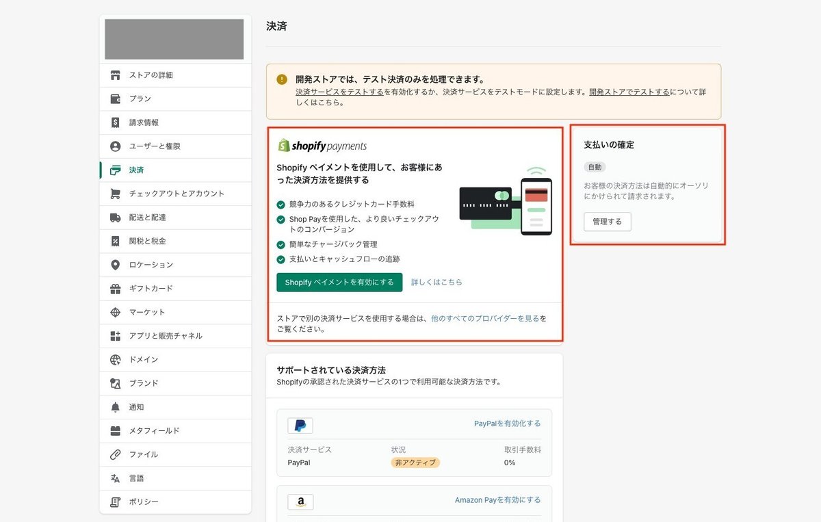Open 請求情報 in the sidebar
The image size is (821, 522).
(x=175, y=122)
